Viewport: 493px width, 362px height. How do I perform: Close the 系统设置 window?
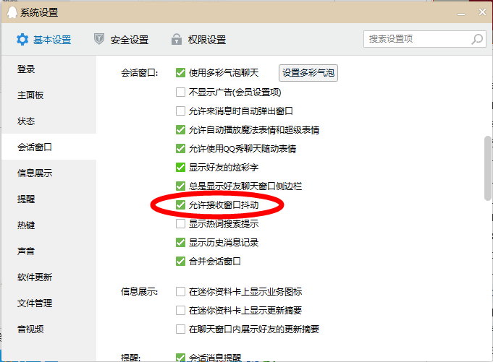click(x=482, y=12)
